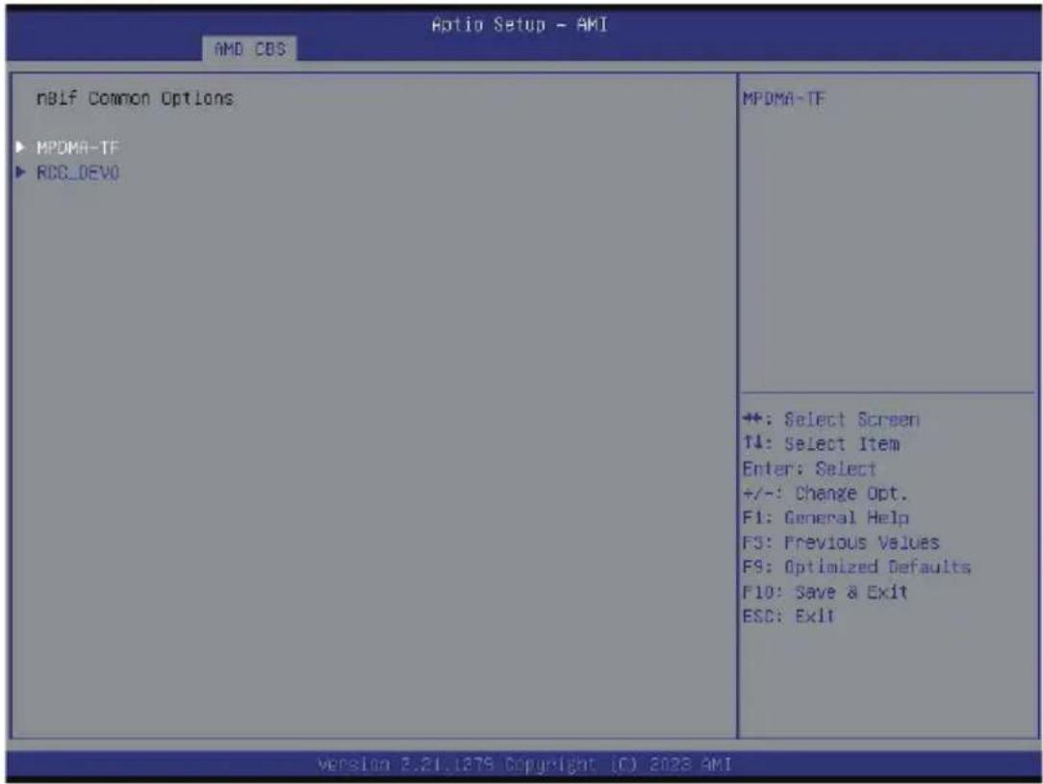Open the MPDMA-TF submenu entry
1043x784 pixels.
(x=78, y=147)
